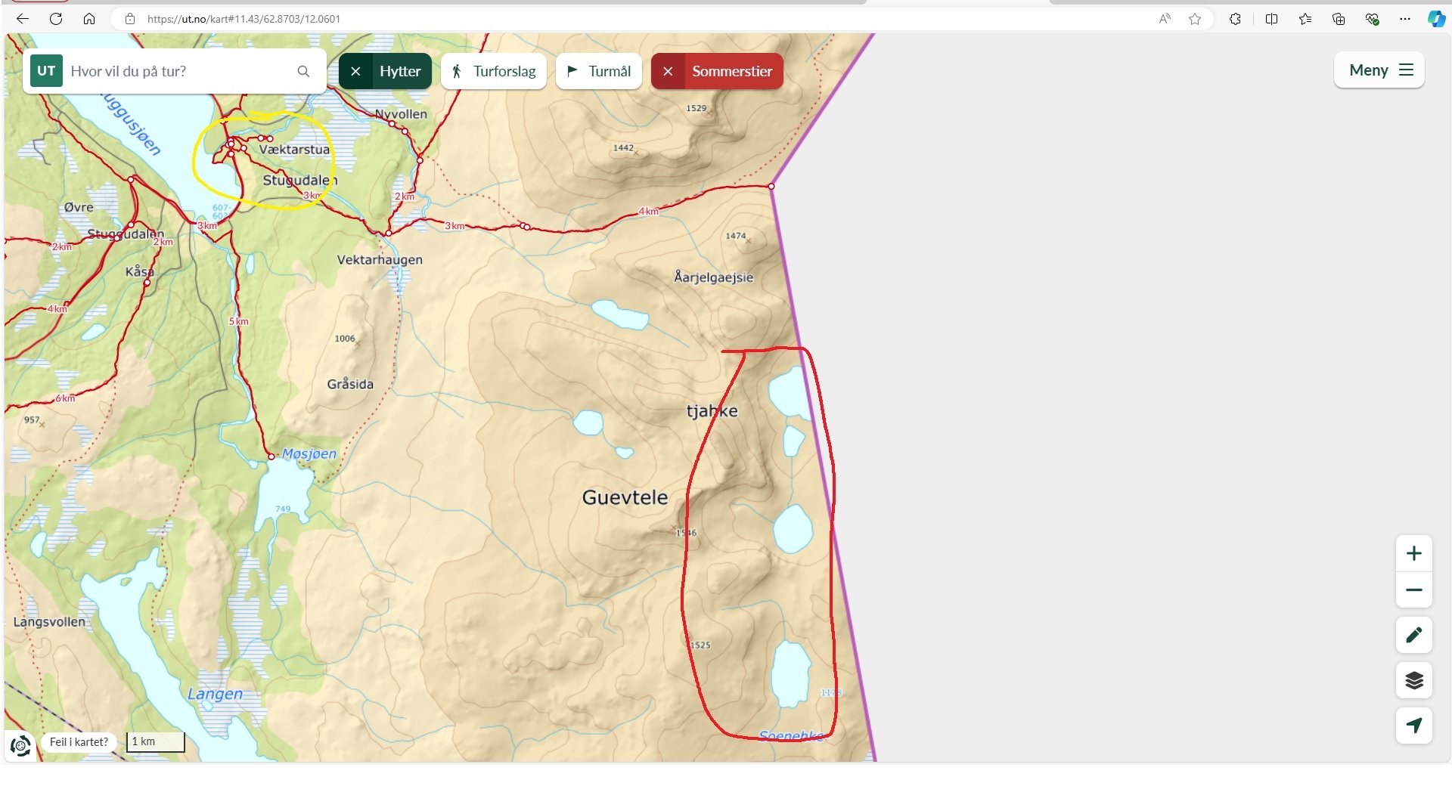Screen dimensions: 1452x786
Task: Open the Meny hamburger menu
Action: pyautogui.click(x=1379, y=70)
